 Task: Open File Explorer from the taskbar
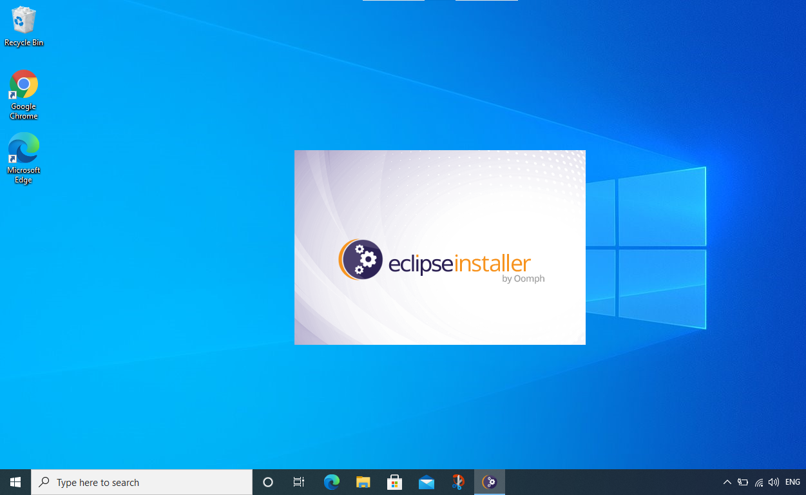(363, 481)
